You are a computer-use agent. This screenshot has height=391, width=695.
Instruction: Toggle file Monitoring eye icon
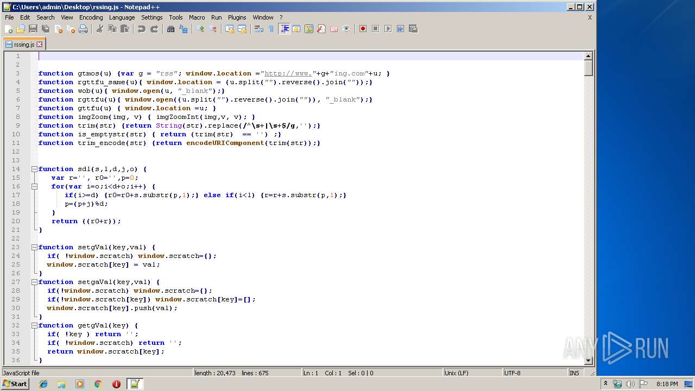coord(346,29)
